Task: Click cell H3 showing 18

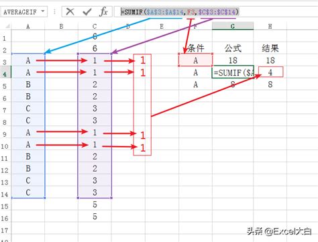Action: (x=270, y=60)
